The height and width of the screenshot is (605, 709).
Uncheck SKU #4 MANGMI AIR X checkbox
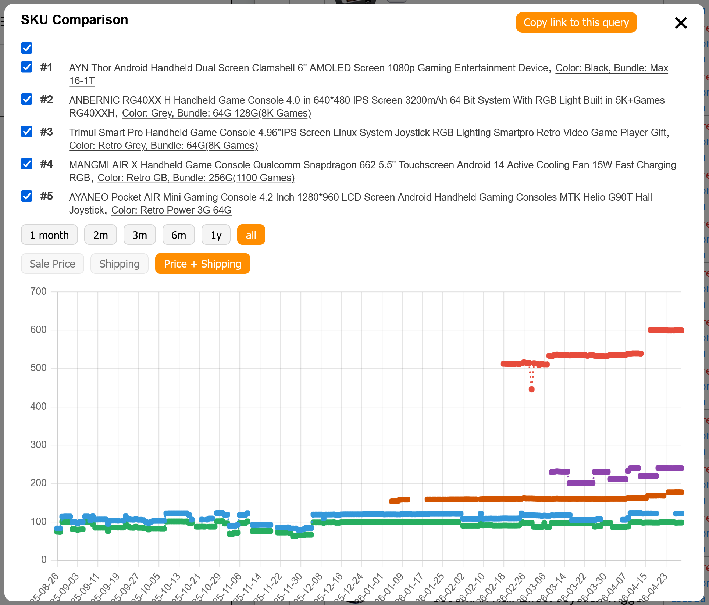[x=27, y=164]
